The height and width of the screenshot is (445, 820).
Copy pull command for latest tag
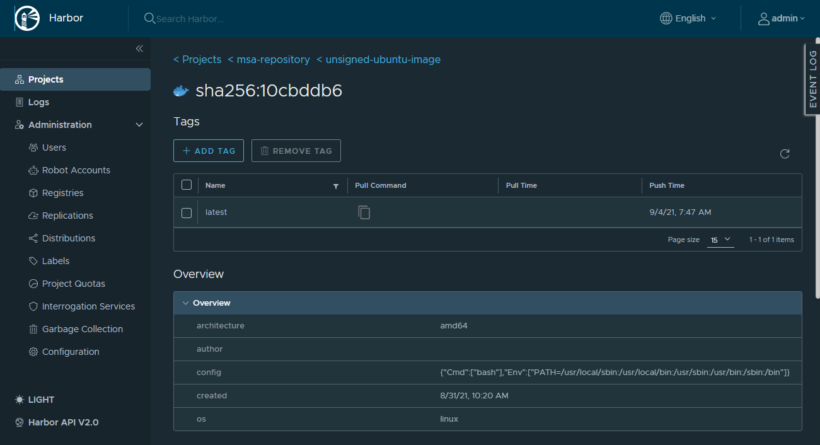(364, 212)
